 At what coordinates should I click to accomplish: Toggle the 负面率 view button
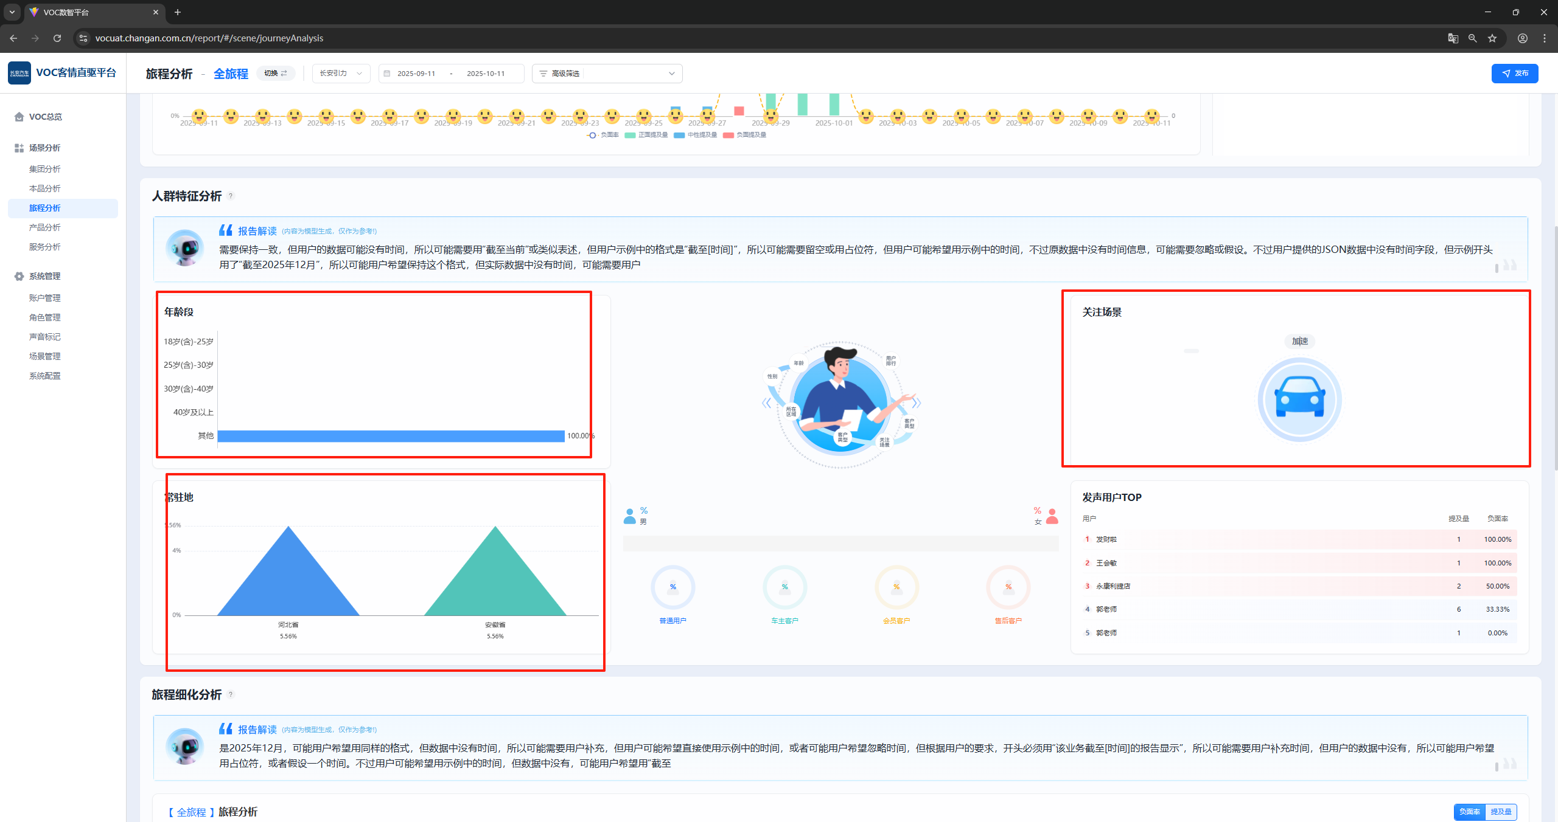(x=1469, y=812)
